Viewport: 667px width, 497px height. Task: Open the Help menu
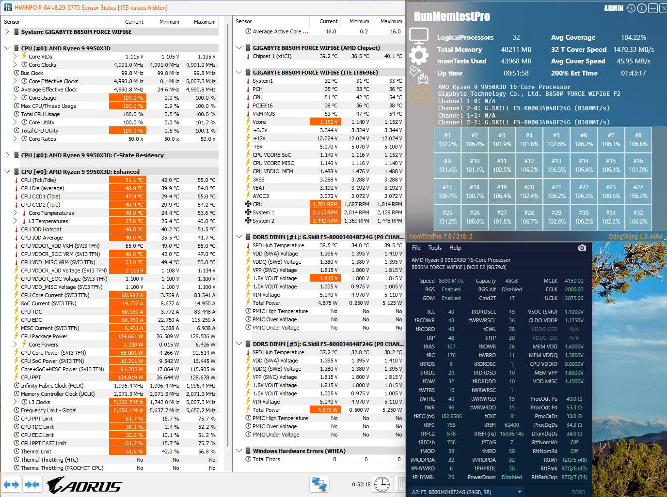[455, 248]
